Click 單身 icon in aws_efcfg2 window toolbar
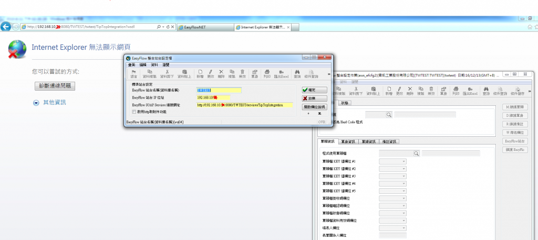Viewport: 538px width, 240px height. tap(443, 90)
